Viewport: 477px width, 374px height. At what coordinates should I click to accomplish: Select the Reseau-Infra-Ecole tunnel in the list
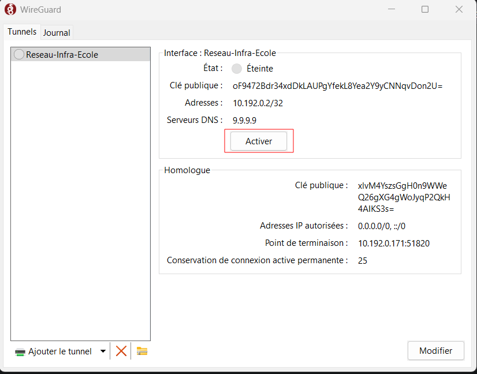(x=62, y=55)
